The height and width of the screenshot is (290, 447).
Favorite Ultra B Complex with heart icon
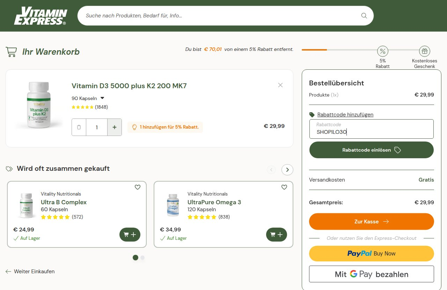tap(138, 187)
